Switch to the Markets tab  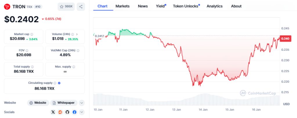[122, 6]
